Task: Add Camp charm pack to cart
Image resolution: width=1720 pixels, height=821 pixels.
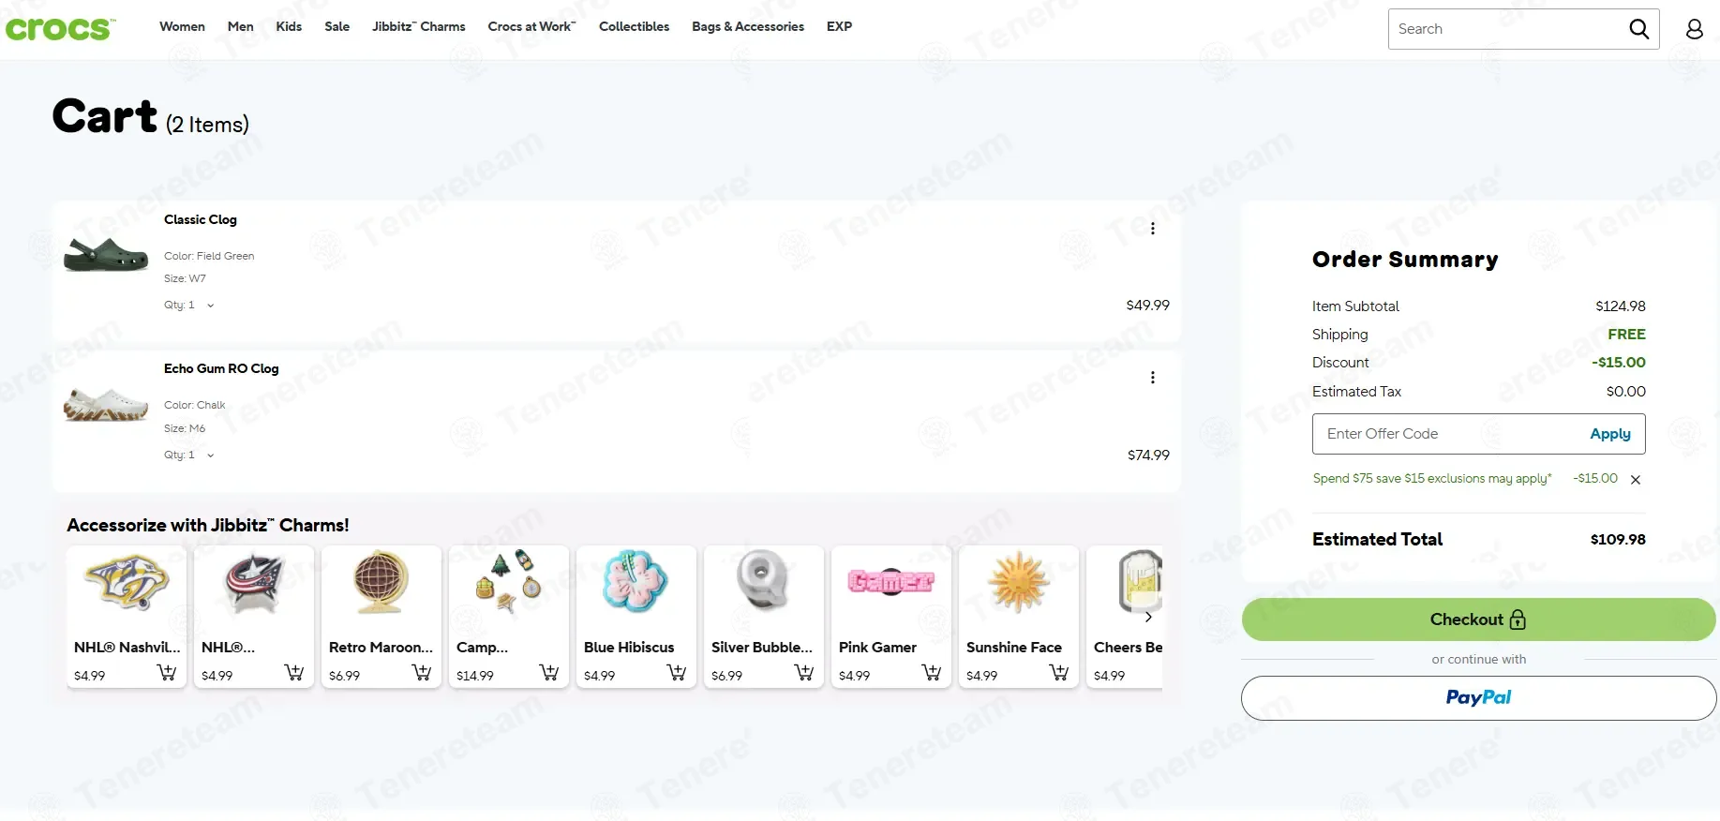Action: 548,673
